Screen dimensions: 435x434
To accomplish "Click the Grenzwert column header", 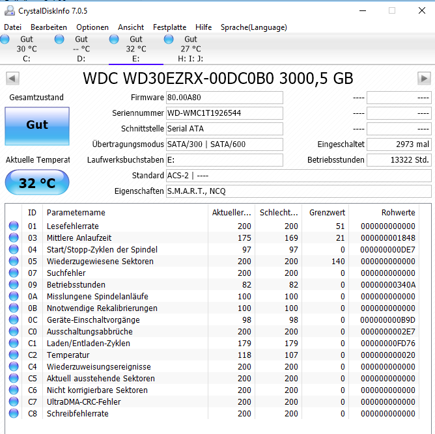I will [325, 213].
